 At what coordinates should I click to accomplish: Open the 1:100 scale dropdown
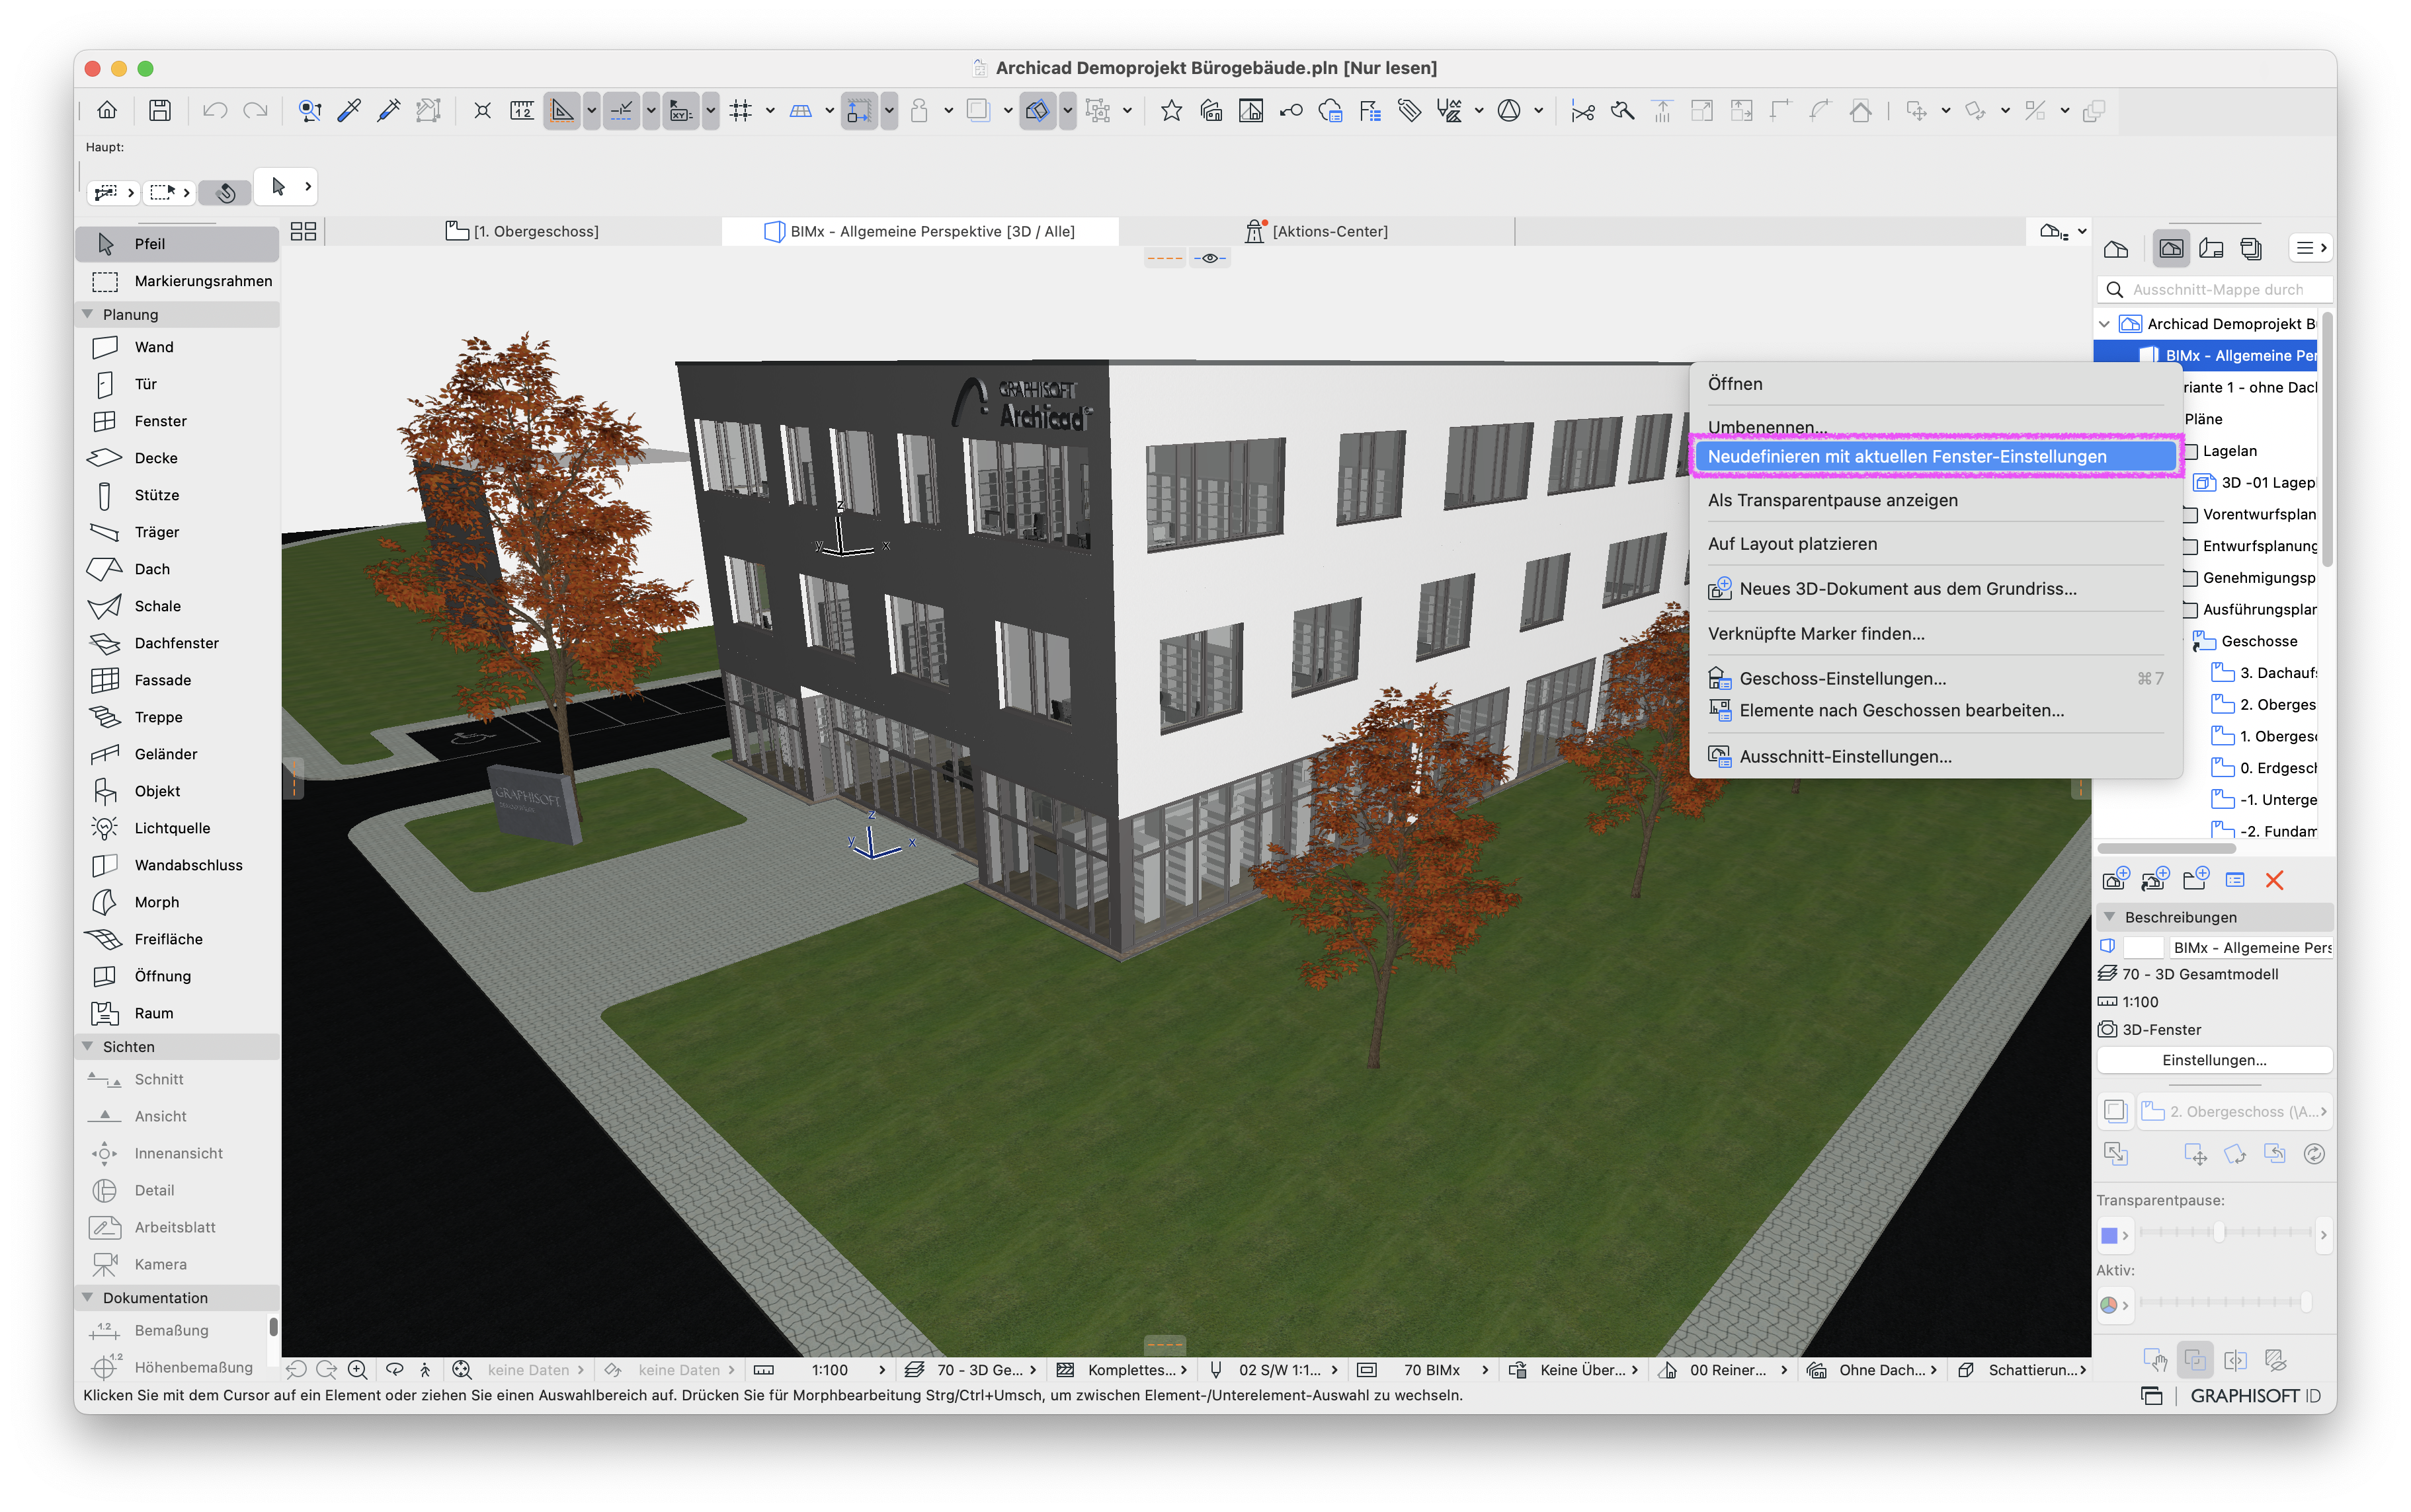point(821,1370)
